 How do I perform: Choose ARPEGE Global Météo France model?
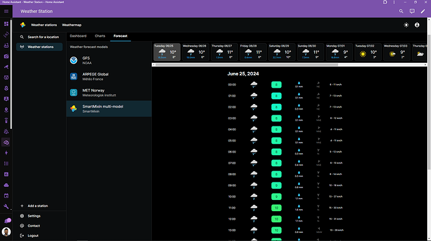[x=109, y=77]
